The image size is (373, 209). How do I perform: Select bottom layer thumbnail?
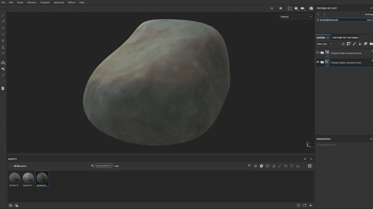click(x=327, y=62)
